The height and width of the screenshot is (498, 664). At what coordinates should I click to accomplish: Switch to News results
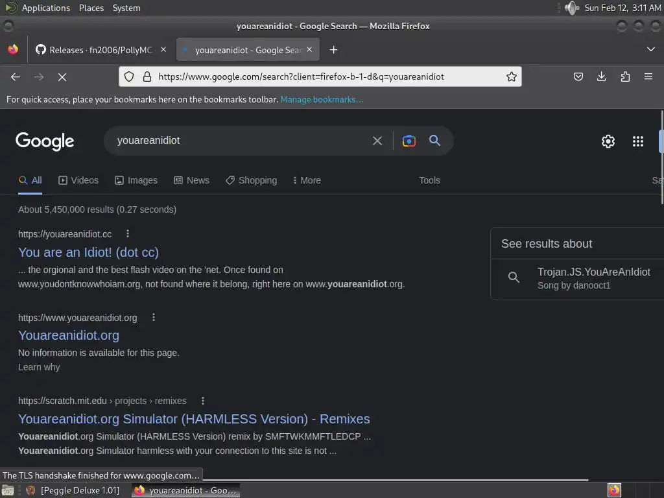coord(191,180)
